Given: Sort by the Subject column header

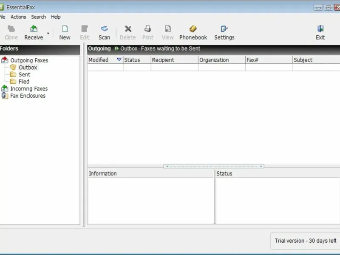Looking at the screenshot, I should [x=316, y=60].
